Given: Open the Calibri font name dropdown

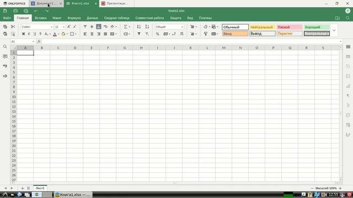Looking at the screenshot, I should [x=51, y=27].
